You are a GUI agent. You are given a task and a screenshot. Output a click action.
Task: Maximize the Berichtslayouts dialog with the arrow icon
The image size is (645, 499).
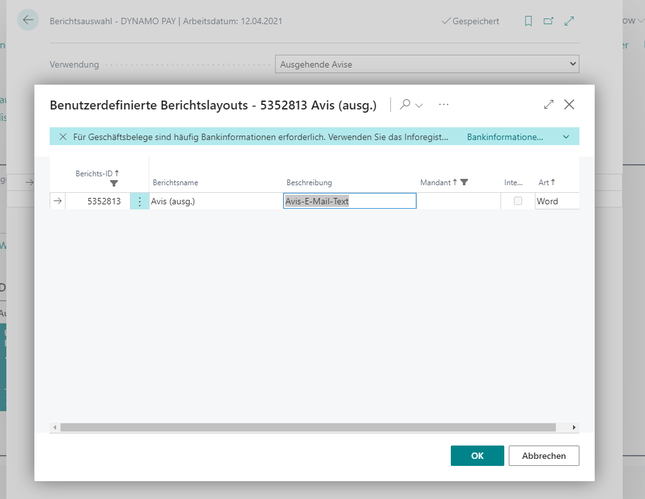coord(548,104)
